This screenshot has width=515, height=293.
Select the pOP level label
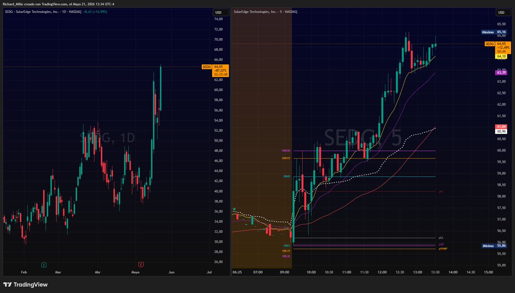[x=441, y=245]
